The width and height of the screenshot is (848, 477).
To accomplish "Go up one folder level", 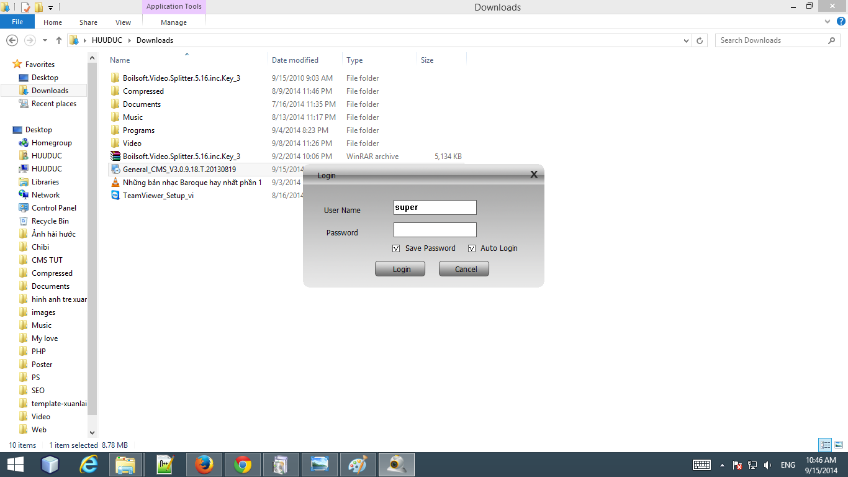I will (59, 40).
